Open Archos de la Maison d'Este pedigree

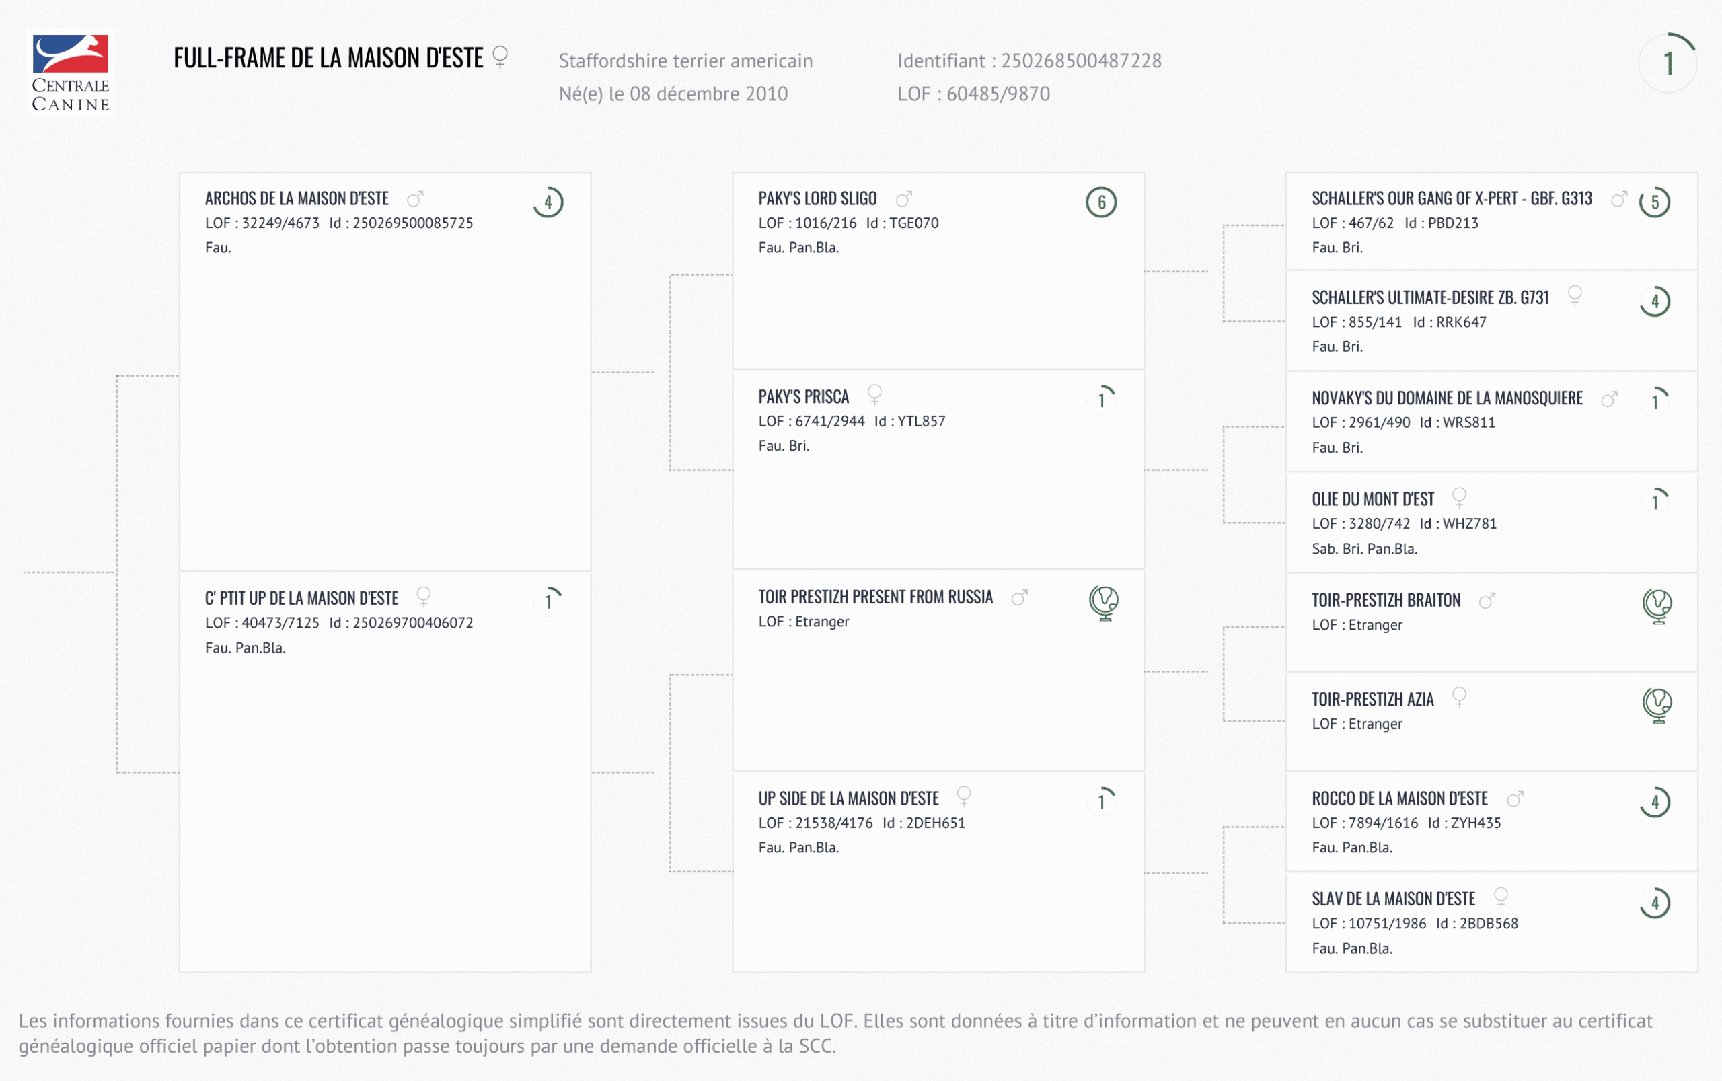pyautogui.click(x=297, y=198)
